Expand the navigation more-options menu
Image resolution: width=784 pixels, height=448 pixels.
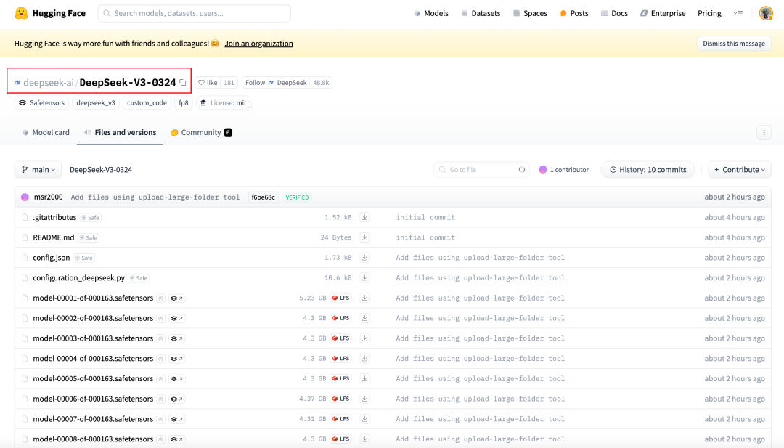[738, 13]
